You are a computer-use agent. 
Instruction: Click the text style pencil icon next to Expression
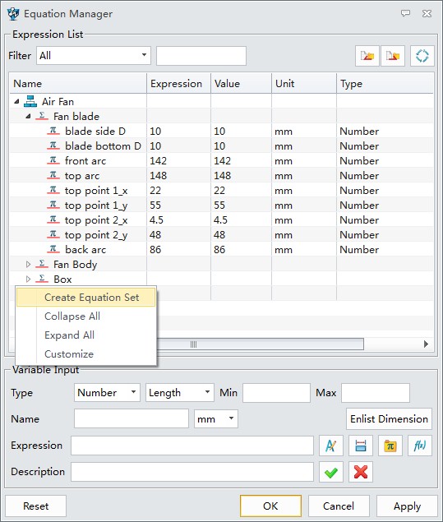point(331,446)
